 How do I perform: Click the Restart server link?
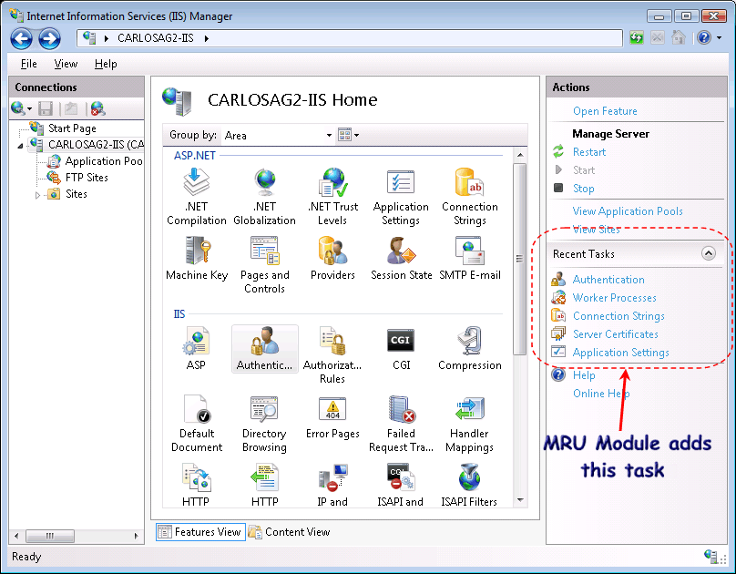click(x=589, y=152)
